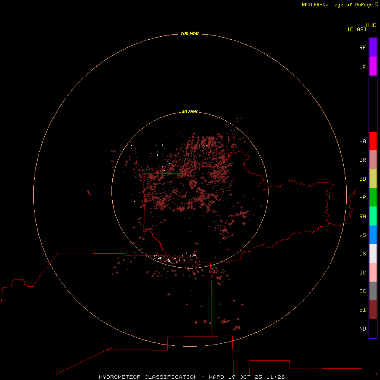Click the WS legend label
The width and height of the screenshot is (380, 380).
click(362, 235)
